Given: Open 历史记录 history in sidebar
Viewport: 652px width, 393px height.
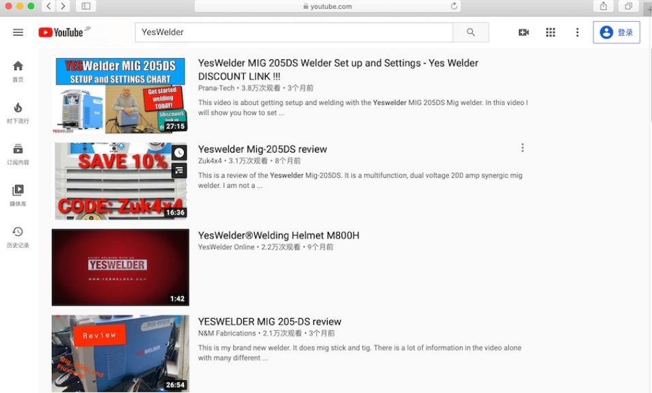Looking at the screenshot, I should (x=18, y=237).
